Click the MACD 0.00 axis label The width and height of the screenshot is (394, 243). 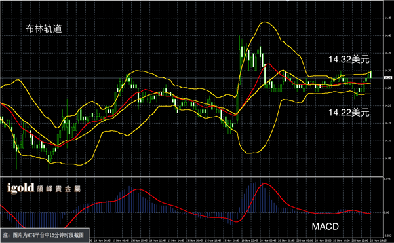click(x=387, y=212)
